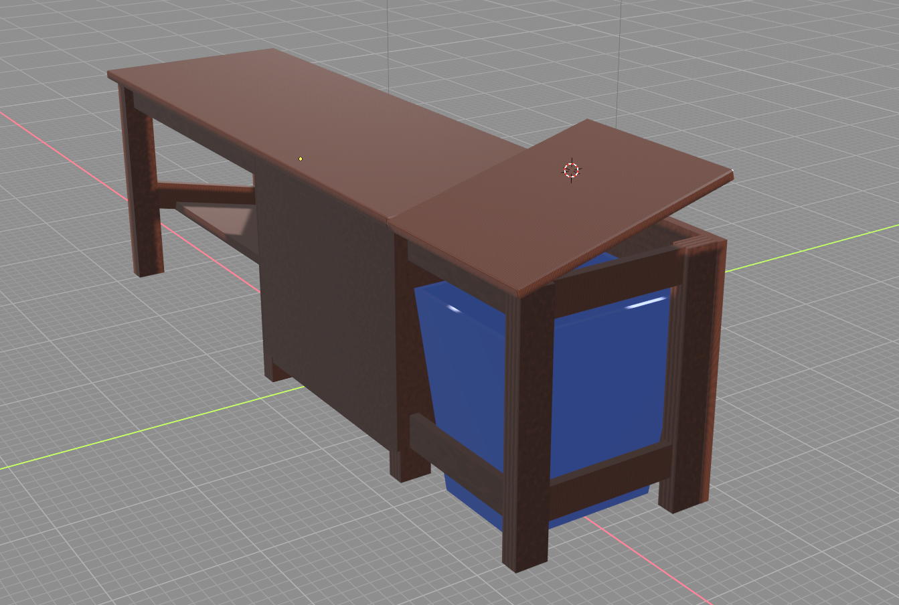Select the dark cabinet side panel
The height and width of the screenshot is (605, 899).
point(328,288)
